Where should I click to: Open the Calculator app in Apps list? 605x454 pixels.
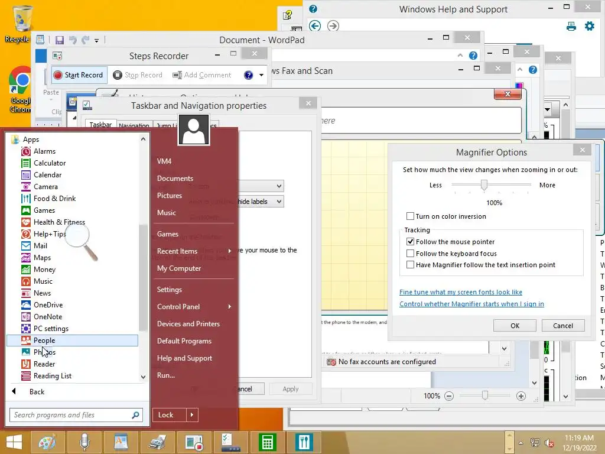click(50, 163)
